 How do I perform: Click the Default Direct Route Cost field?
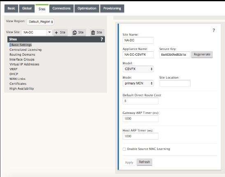140,101
